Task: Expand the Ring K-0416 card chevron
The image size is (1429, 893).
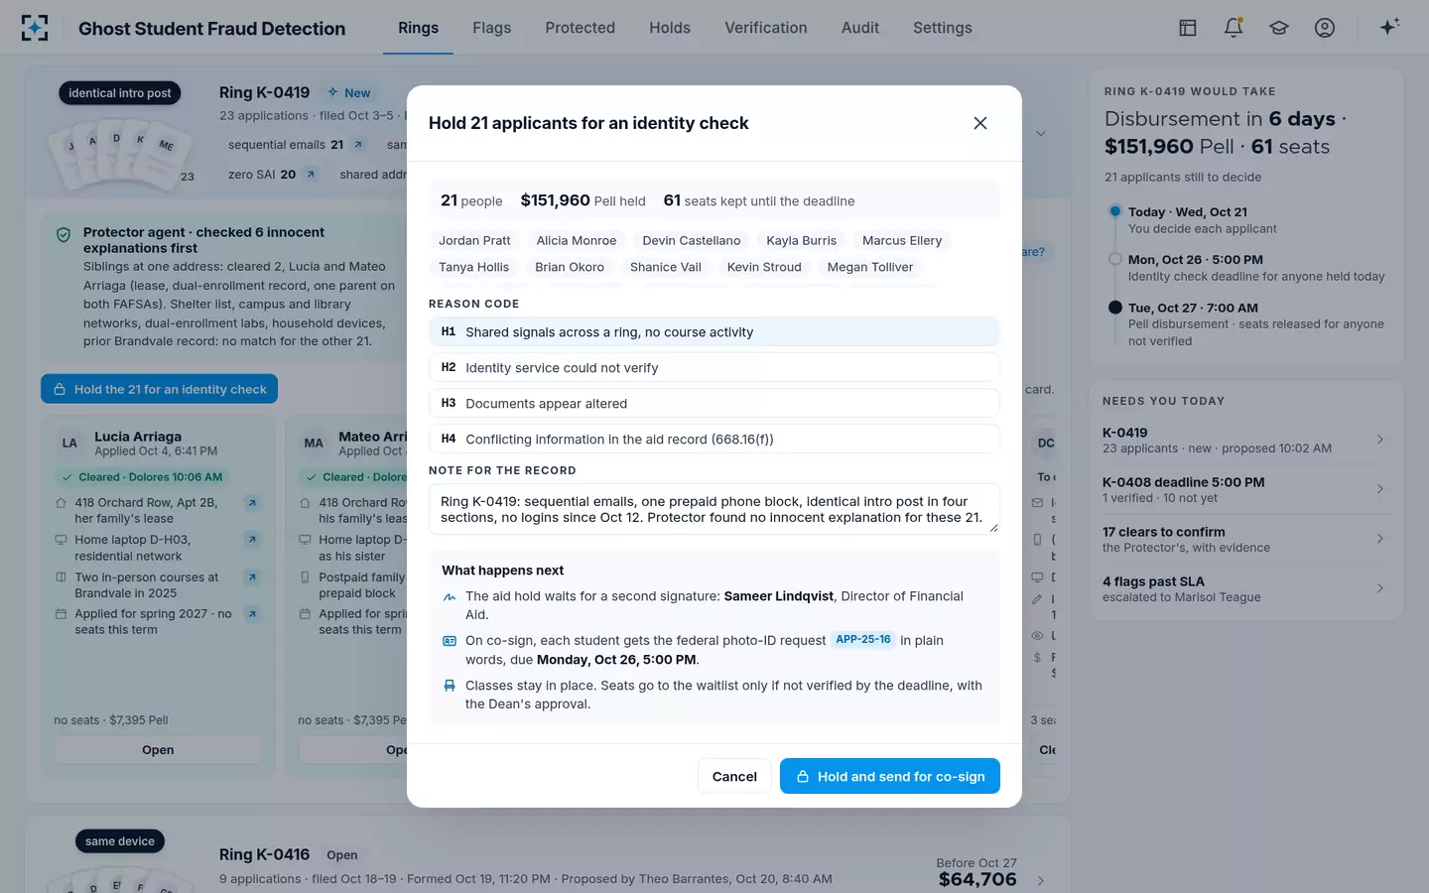Action: 1041,880
